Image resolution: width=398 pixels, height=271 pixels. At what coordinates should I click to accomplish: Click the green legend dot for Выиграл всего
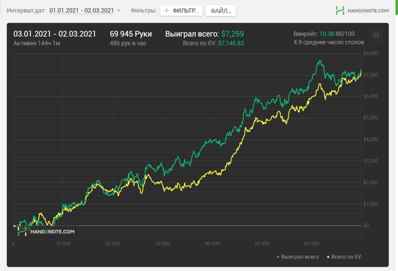278,257
